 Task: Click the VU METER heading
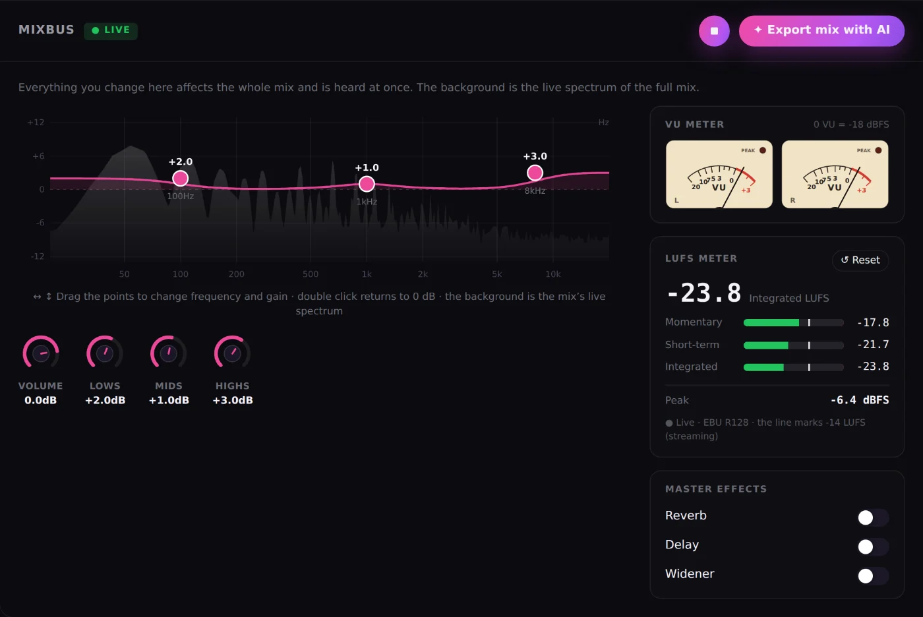694,125
